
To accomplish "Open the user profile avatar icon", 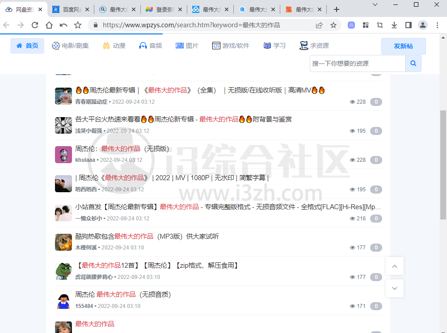I will click(x=423, y=25).
